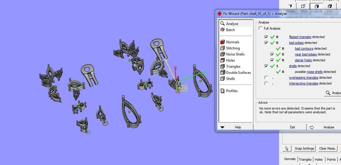Open the near bad edges link
This screenshot has width=341, height=165.
click(x=306, y=54)
